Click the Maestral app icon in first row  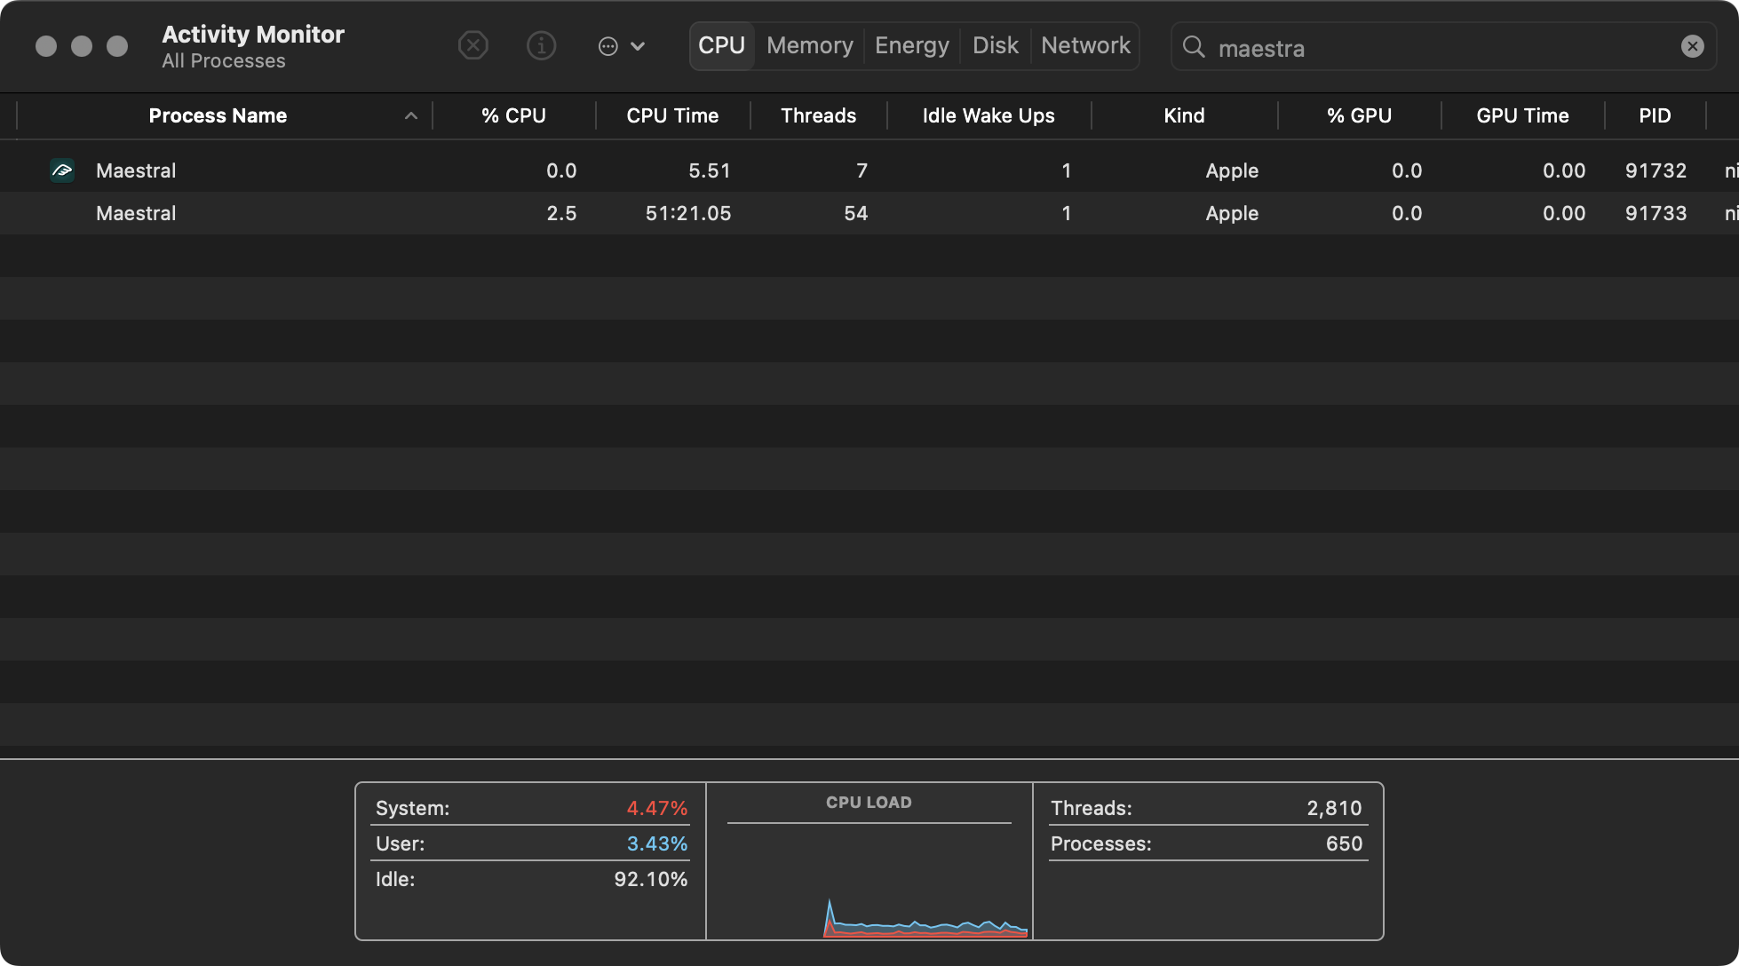(x=62, y=170)
